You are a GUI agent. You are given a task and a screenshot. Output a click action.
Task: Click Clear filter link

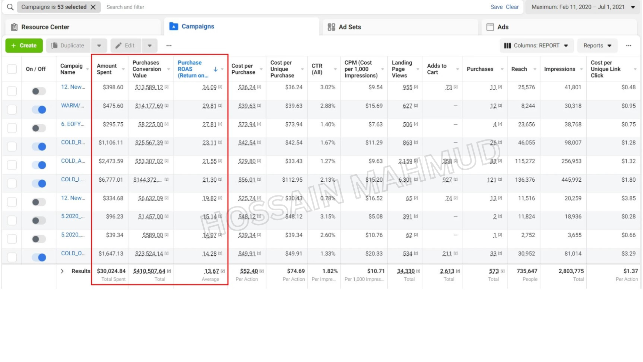coord(512,7)
